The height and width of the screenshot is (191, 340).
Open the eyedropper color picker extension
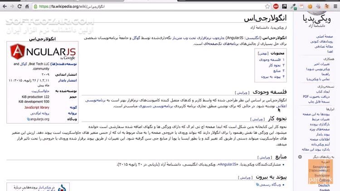(x=293, y=6)
